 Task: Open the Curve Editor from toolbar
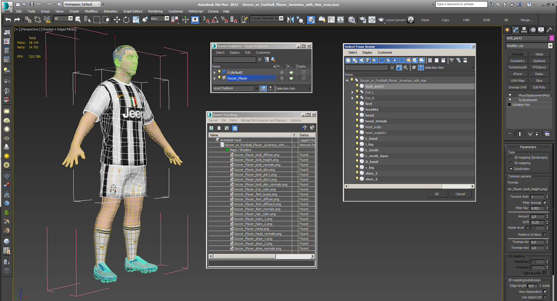tap(331, 20)
